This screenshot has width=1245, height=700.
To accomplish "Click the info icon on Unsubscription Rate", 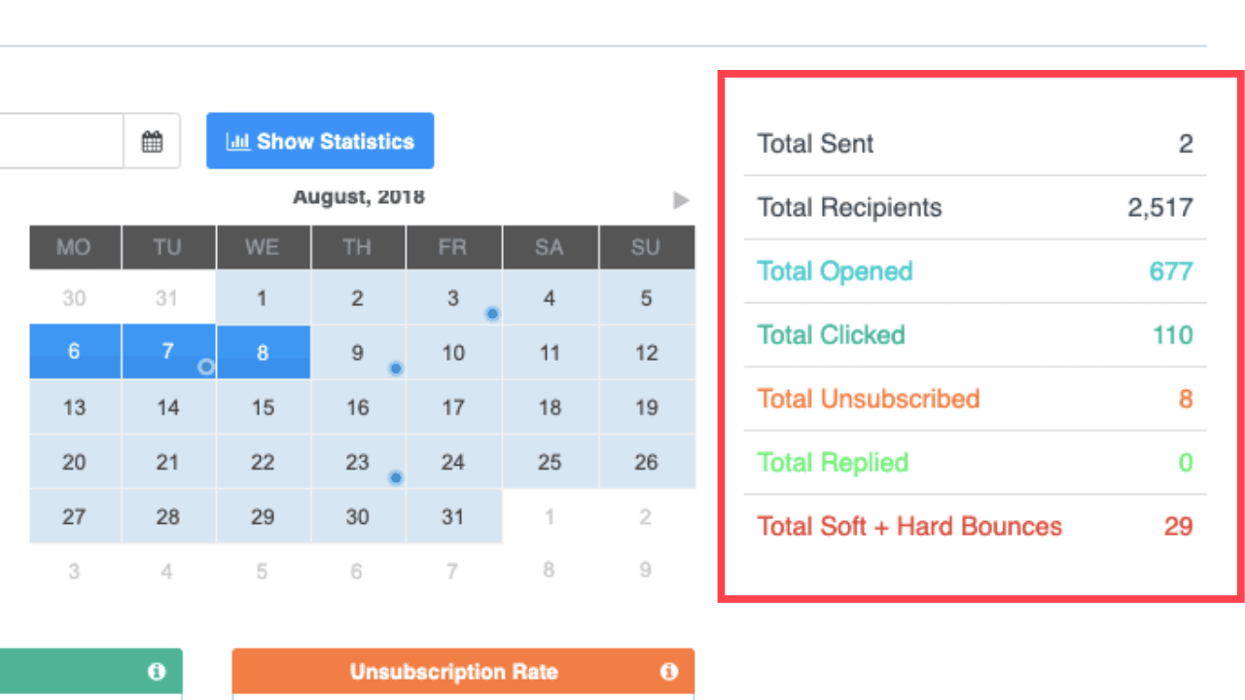I will coord(668,672).
